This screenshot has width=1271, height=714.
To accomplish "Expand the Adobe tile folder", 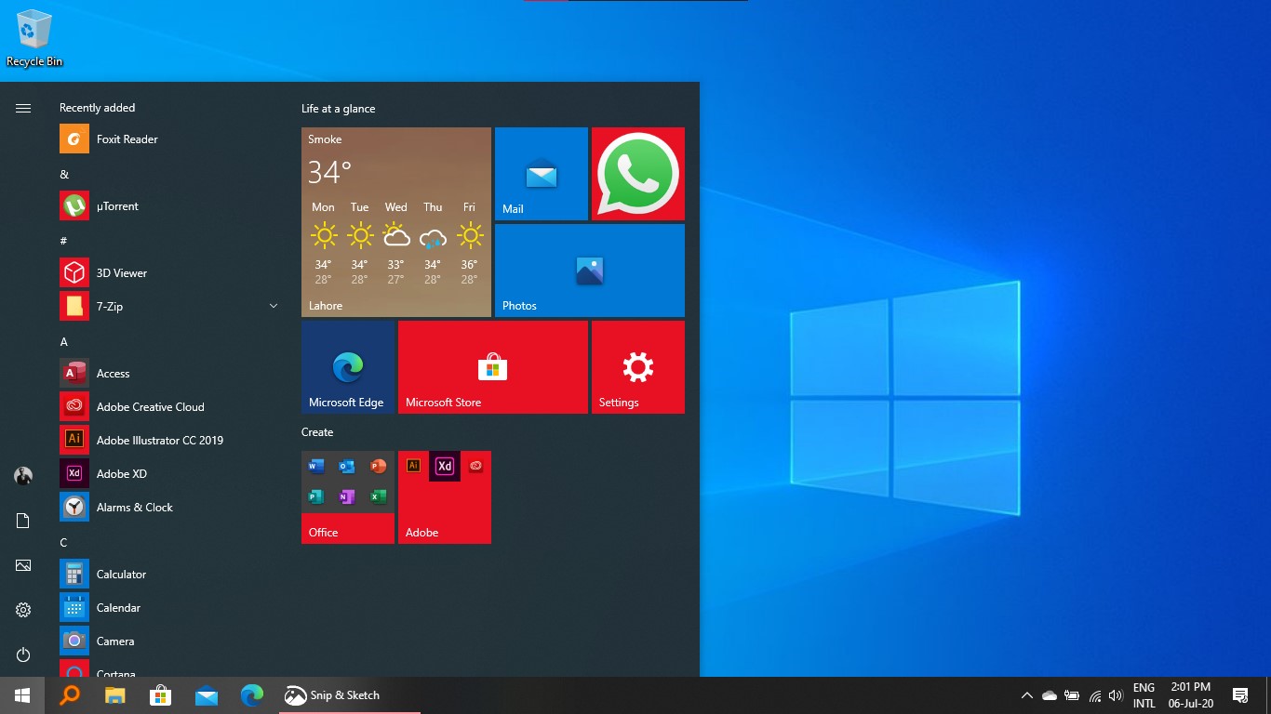I will 445,497.
